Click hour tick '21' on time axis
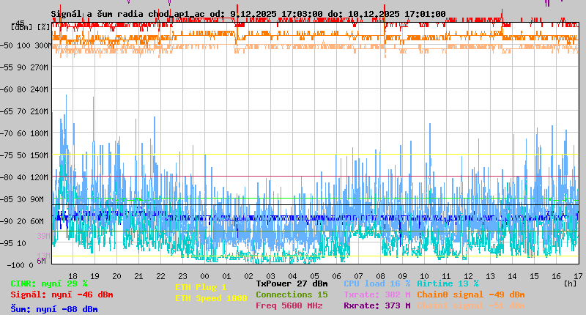 (x=138, y=276)
